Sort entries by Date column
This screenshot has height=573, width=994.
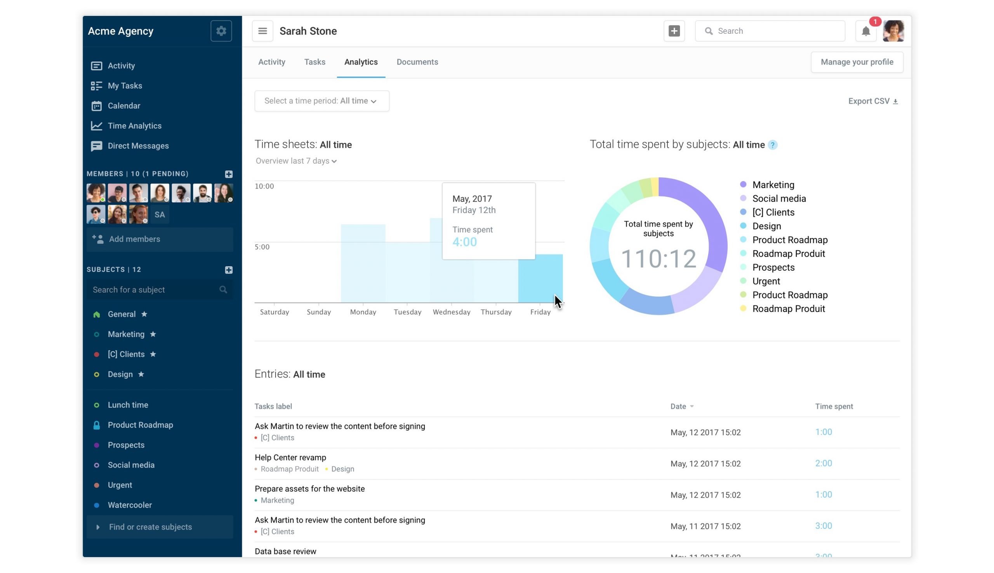coord(682,407)
